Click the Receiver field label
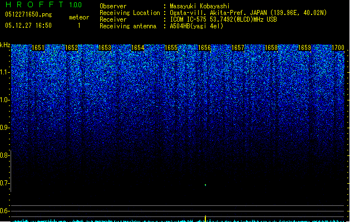Screen dimensions: 350x222 click(113, 19)
